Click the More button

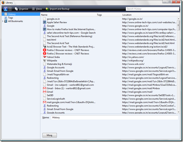click(x=49, y=135)
